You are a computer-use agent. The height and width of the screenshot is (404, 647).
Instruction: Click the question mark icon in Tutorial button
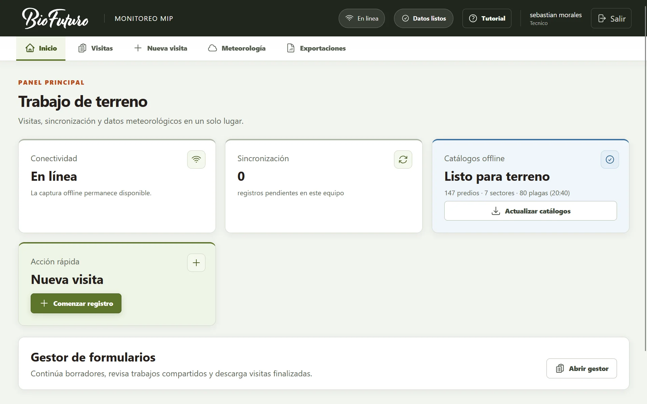point(473,18)
